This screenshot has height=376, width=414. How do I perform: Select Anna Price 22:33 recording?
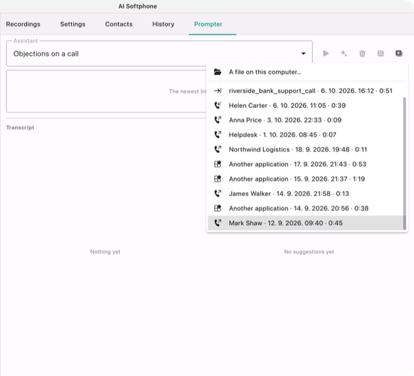(305, 120)
